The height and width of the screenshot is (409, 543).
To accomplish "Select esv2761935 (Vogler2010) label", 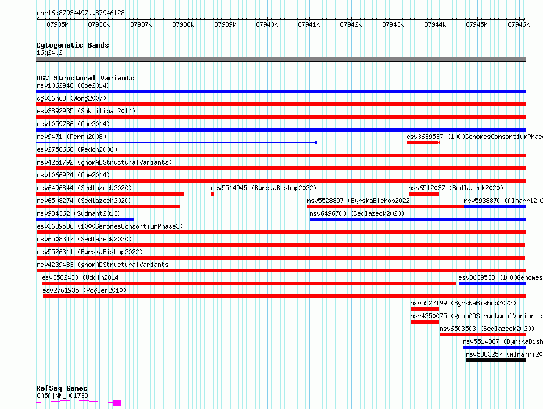I will tap(84, 290).
